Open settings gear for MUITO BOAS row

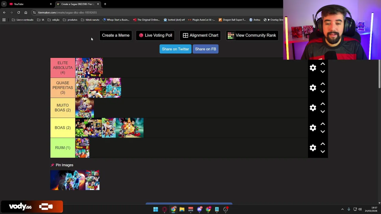(313, 108)
